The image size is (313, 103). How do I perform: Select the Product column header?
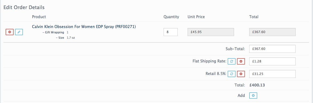39,17
